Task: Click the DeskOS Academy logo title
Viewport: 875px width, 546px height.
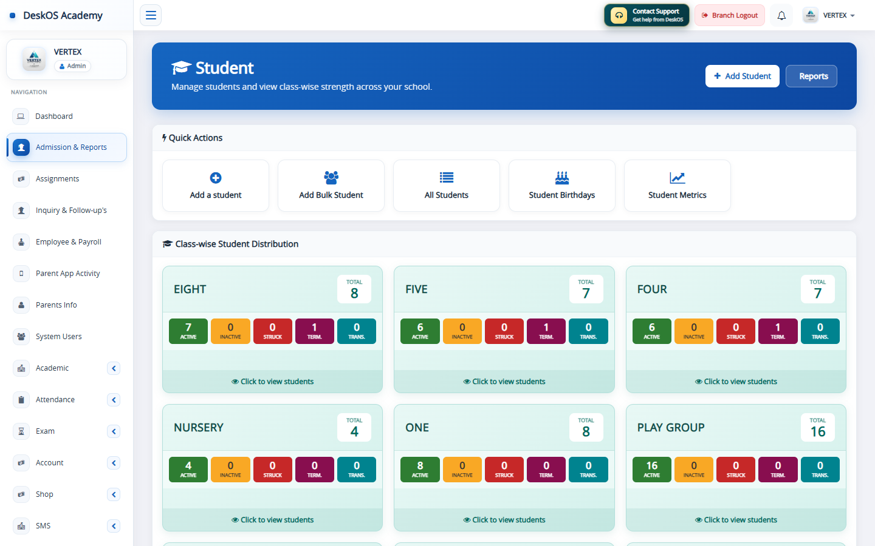Action: click(x=63, y=16)
